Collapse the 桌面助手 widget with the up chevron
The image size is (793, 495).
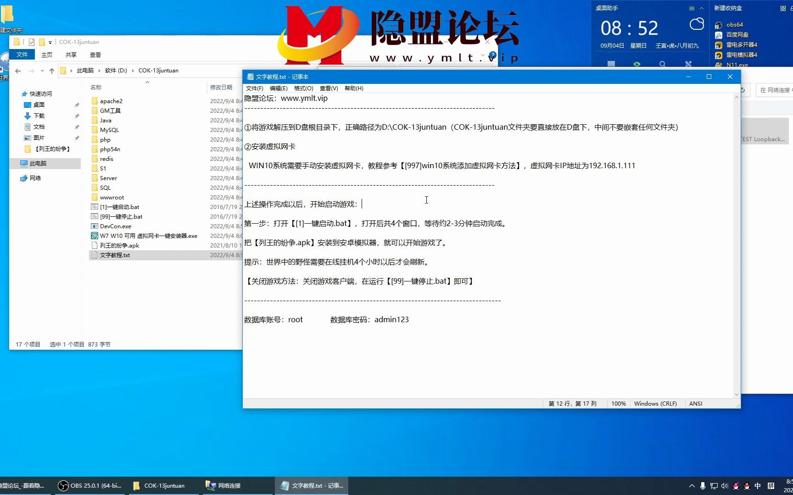[x=702, y=8]
